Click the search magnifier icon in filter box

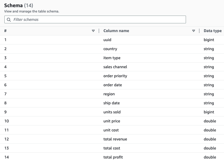pyautogui.click(x=9, y=20)
